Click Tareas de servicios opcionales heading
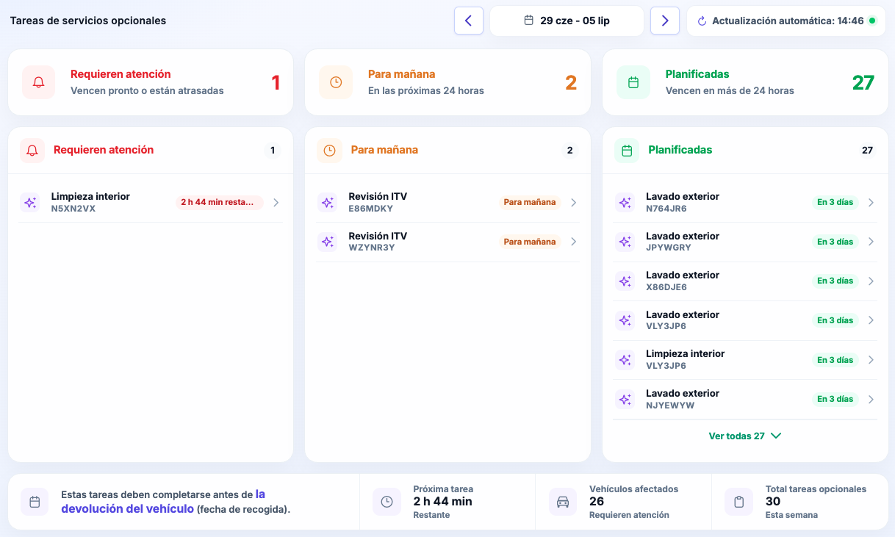Image resolution: width=895 pixels, height=537 pixels. click(x=88, y=21)
